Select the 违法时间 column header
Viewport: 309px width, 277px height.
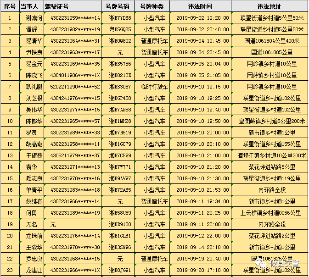pyautogui.click(x=200, y=6)
